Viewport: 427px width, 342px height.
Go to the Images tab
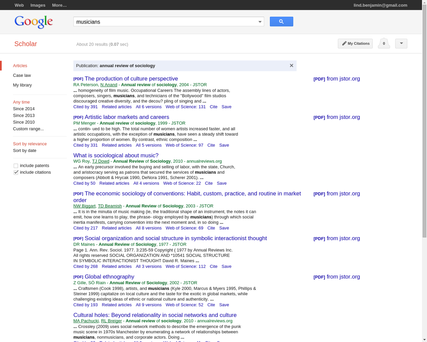(x=38, y=5)
